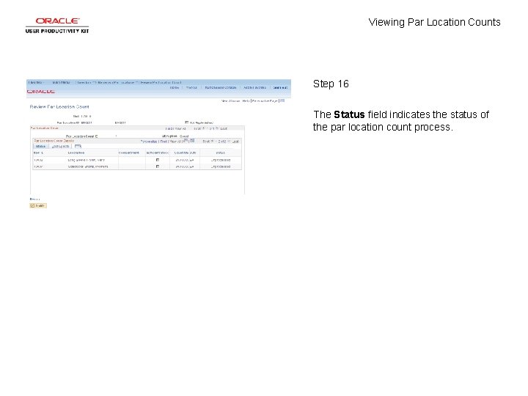This screenshot has height=396, width=528.
Task: Click the Last link in Par Location Count header
Action: [224, 128]
